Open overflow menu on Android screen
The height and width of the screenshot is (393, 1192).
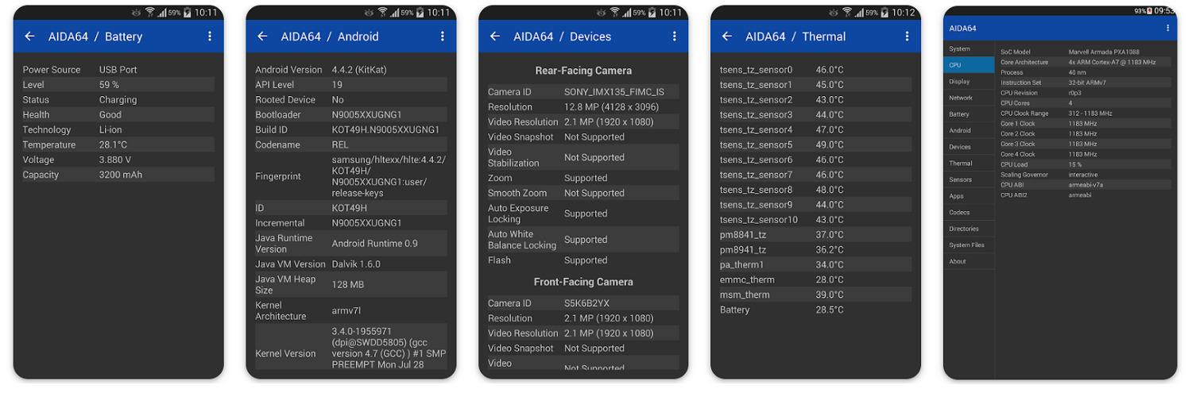pyautogui.click(x=443, y=37)
